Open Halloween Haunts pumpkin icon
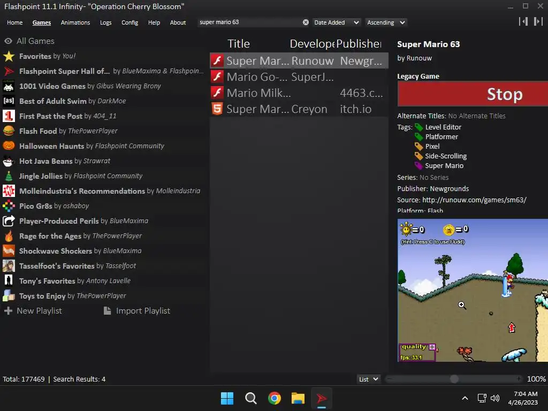This screenshot has width=548, height=411. click(9, 146)
